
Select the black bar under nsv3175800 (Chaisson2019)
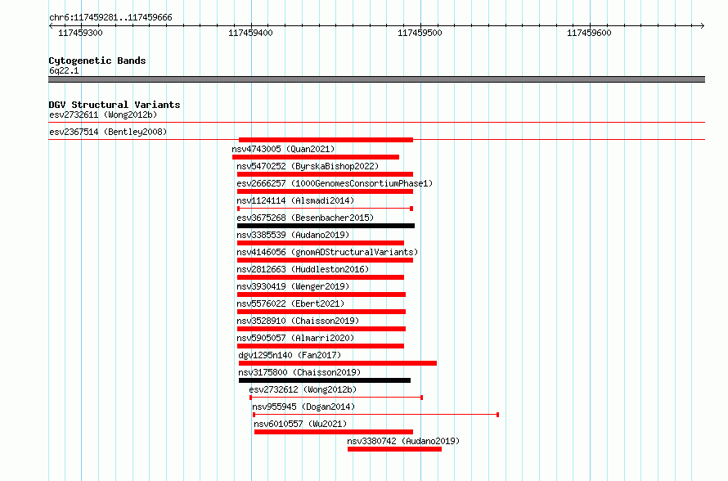[x=325, y=380]
